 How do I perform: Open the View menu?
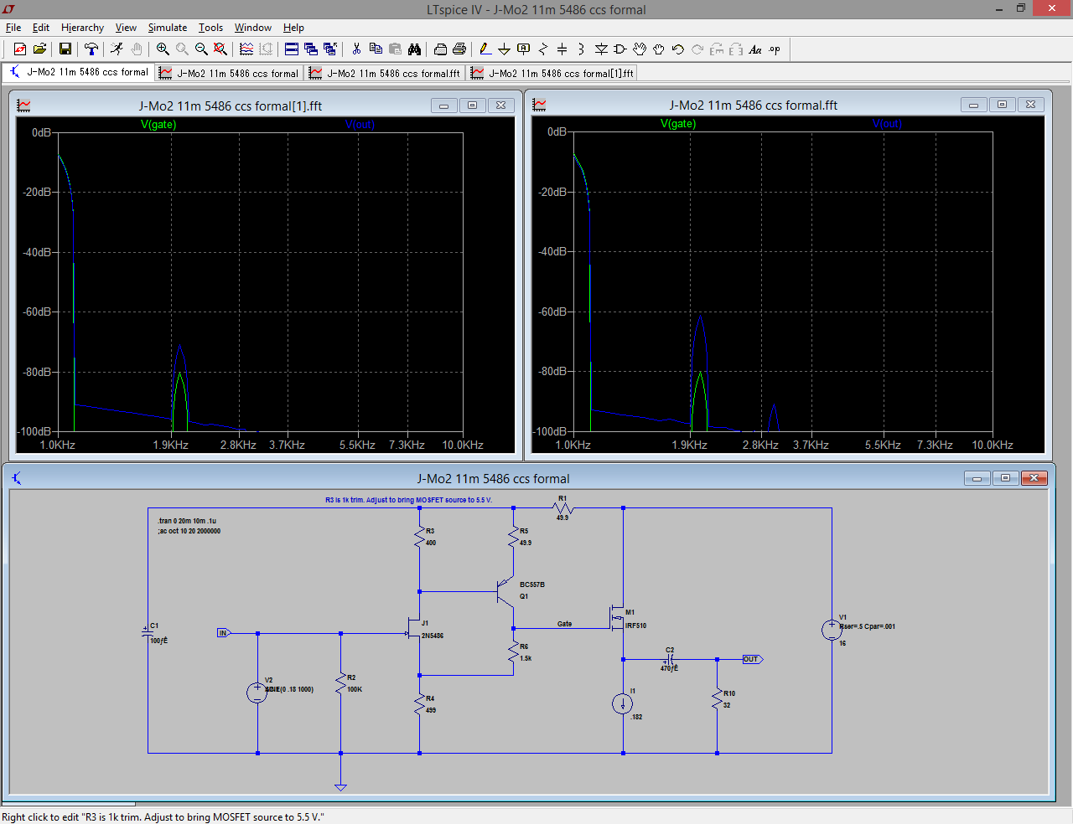[126, 28]
